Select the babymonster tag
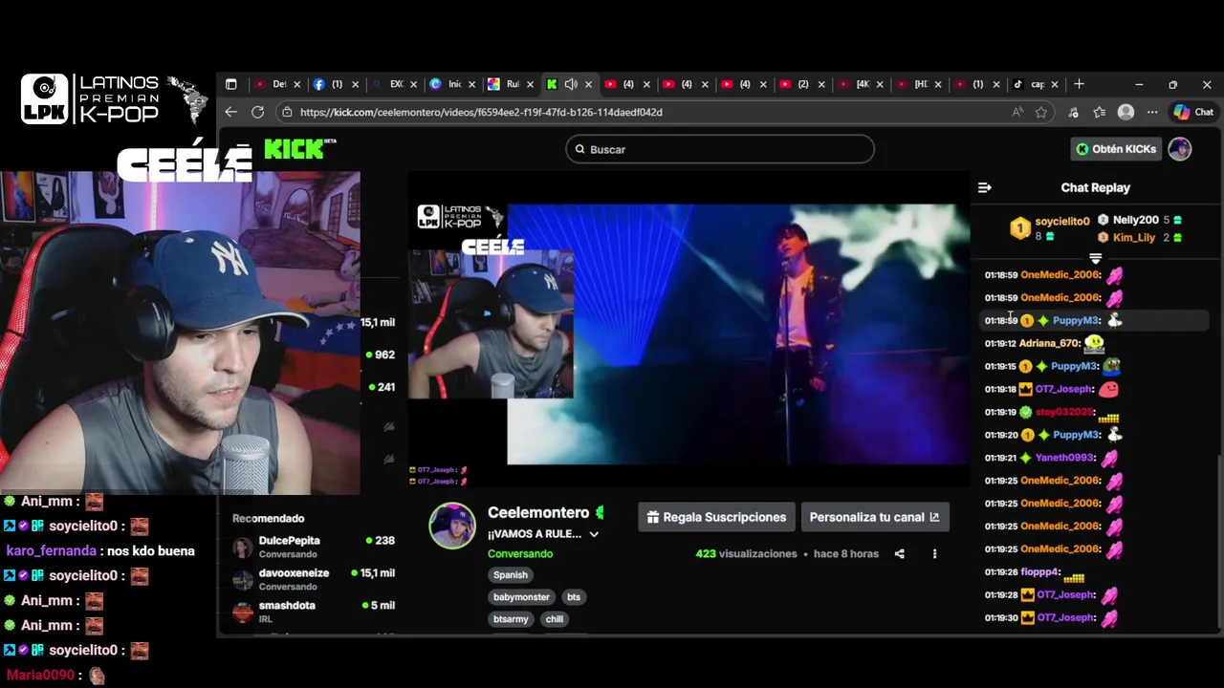 [521, 597]
